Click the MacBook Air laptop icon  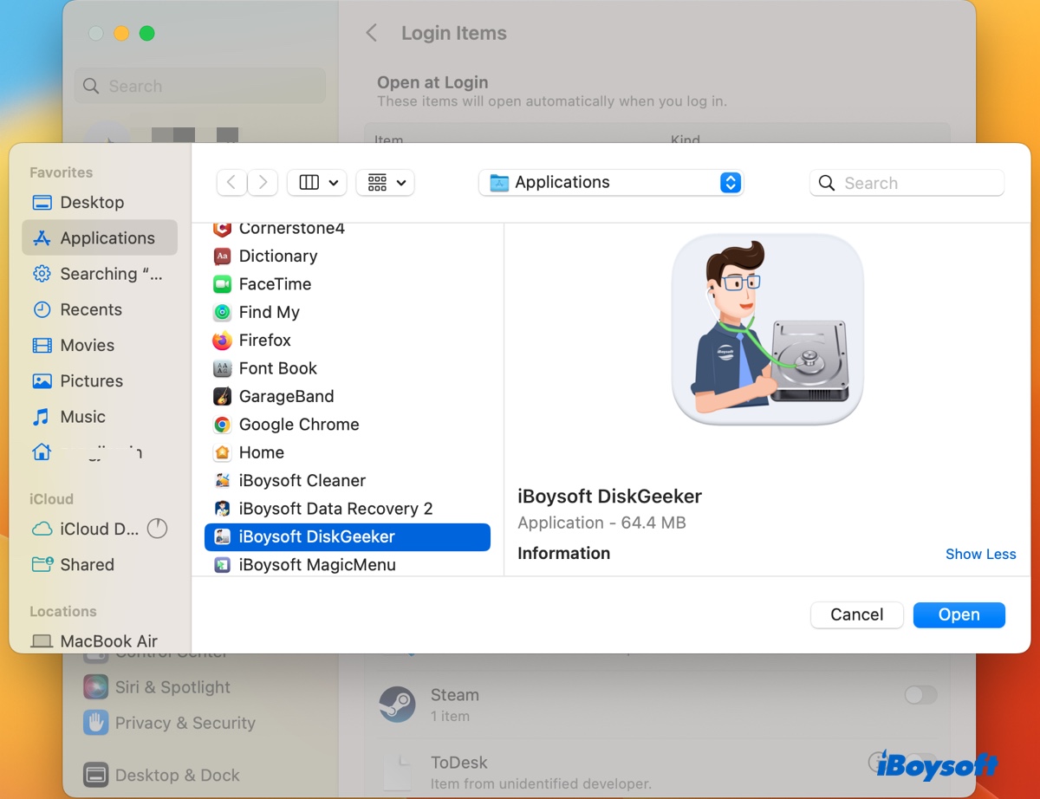pyautogui.click(x=42, y=642)
